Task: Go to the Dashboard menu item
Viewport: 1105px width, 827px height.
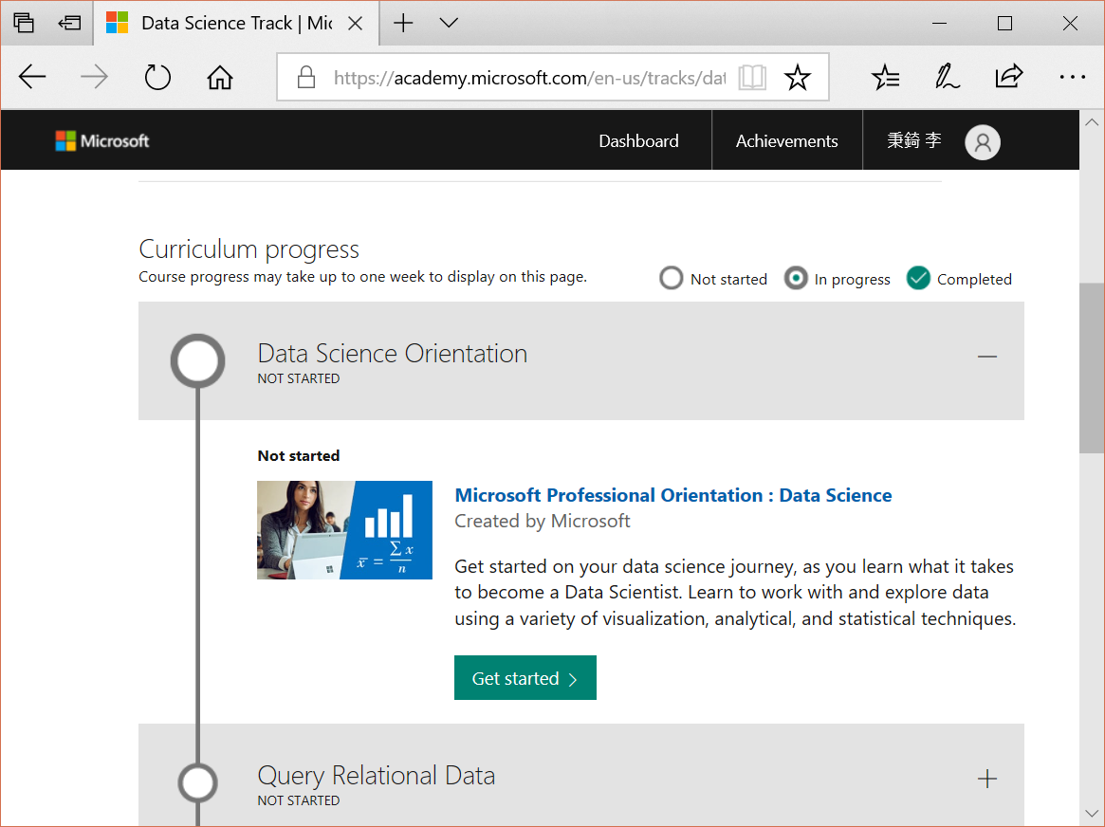Action: tap(637, 140)
